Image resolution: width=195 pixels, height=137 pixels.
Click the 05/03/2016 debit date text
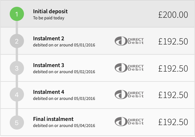click(84, 99)
